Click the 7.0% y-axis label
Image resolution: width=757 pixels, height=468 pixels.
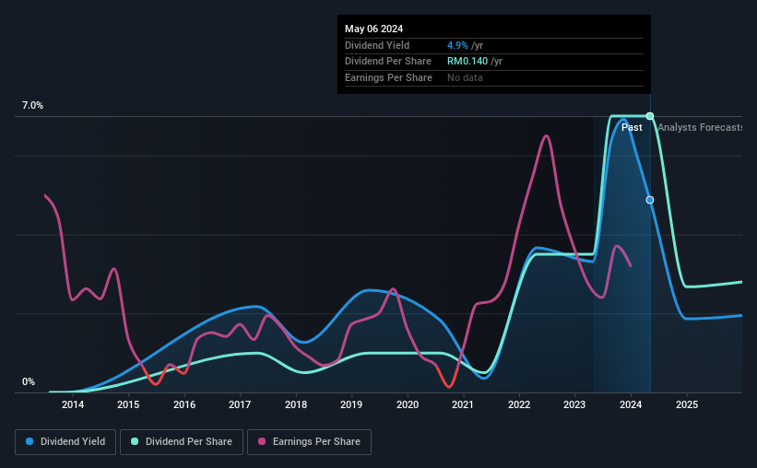click(x=32, y=106)
